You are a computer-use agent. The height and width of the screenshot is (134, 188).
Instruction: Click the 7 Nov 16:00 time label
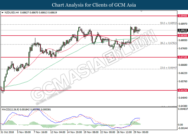click(x=41, y=132)
